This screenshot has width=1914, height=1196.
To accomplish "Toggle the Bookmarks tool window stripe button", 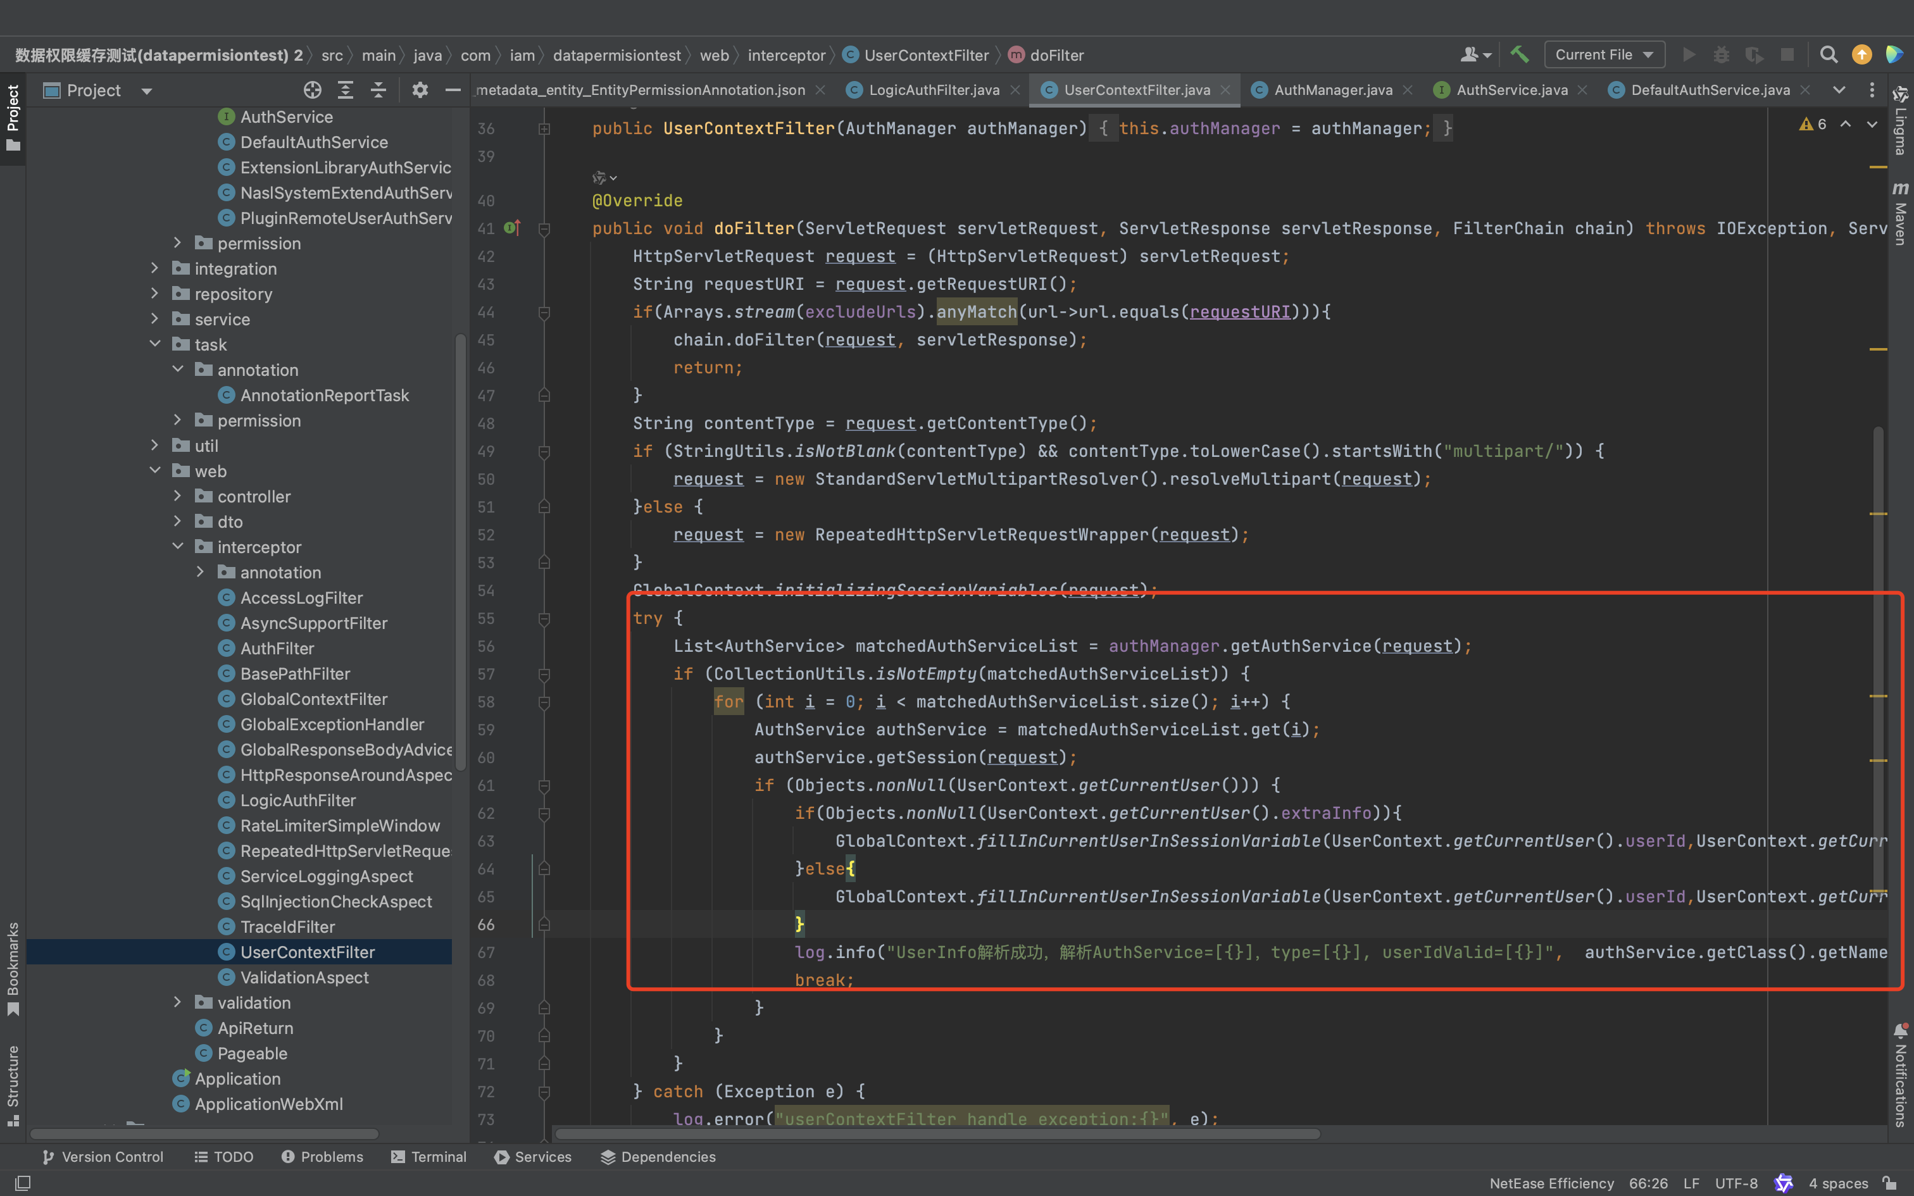I will click(x=13, y=968).
